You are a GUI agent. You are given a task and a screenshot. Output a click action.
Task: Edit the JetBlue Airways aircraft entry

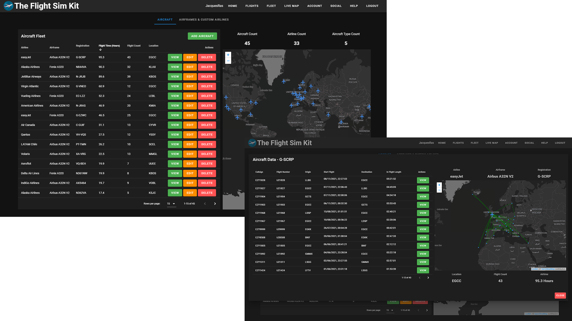click(190, 77)
